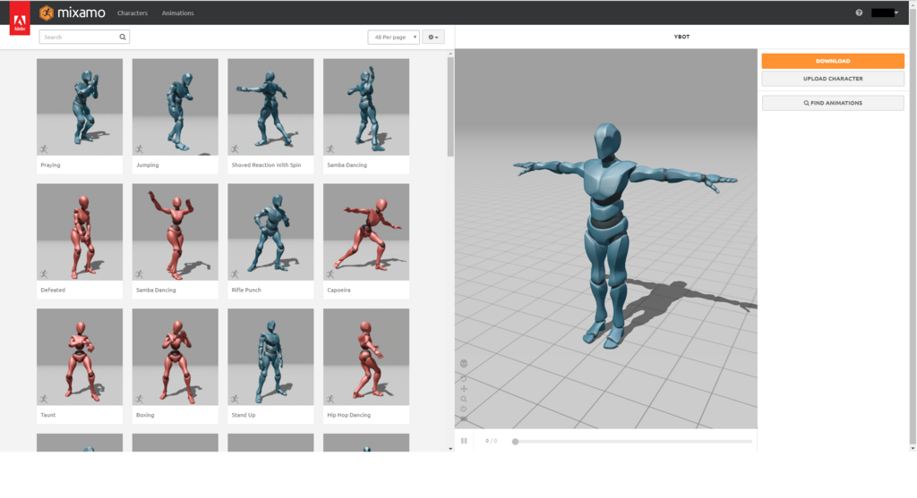Image resolution: width=917 pixels, height=498 pixels.
Task: Select the rotate camera icon
Action: pyautogui.click(x=464, y=378)
